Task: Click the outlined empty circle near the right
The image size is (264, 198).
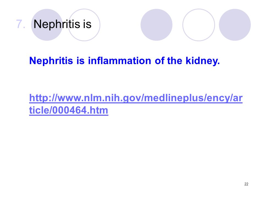Action: pyautogui.click(x=199, y=25)
